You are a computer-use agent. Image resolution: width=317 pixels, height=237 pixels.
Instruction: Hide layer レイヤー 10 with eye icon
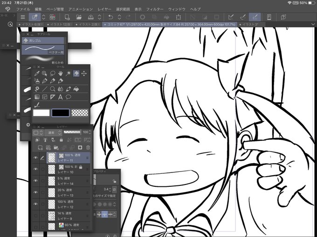(35, 169)
